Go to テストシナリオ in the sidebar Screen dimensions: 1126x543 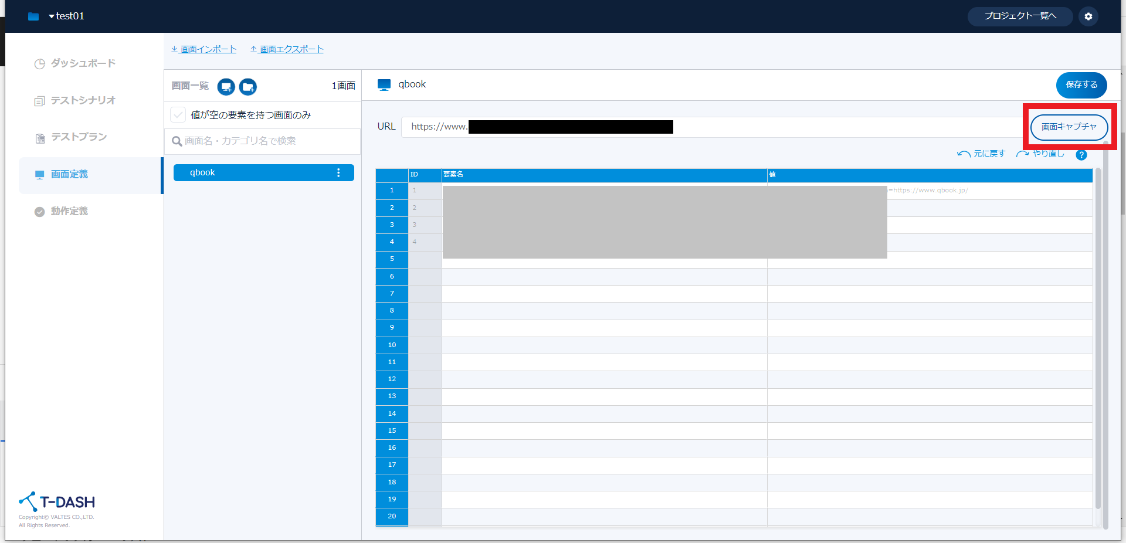click(83, 100)
